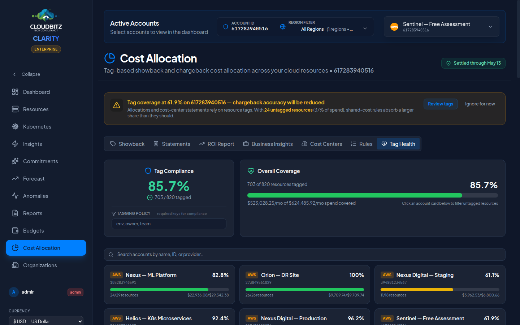
Task: Click the Reports document icon
Action: (x=15, y=213)
